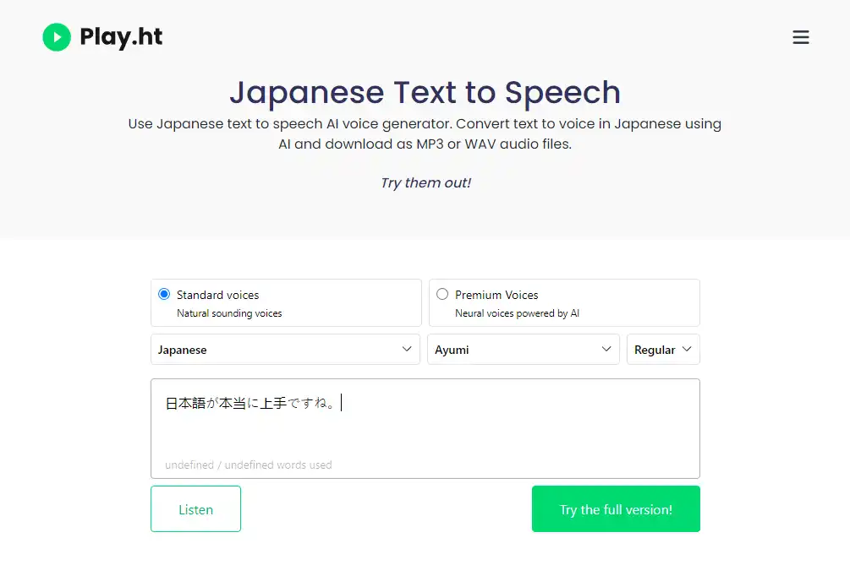Click the chevron arrow on the Japanese selector
The image size is (850, 576).
tap(407, 349)
